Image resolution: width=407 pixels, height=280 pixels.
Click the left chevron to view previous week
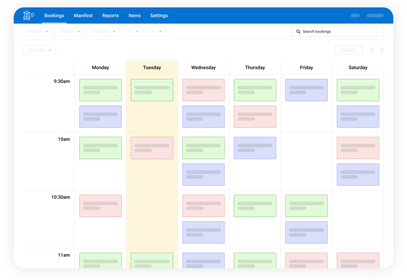point(372,50)
